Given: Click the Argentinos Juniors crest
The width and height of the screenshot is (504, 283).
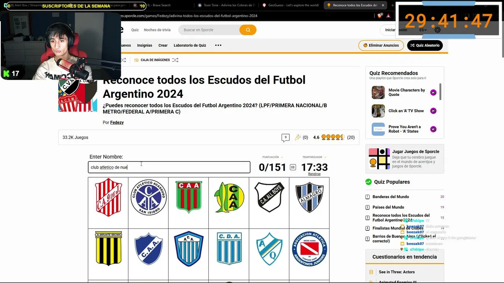Looking at the screenshot, I should [309, 248].
